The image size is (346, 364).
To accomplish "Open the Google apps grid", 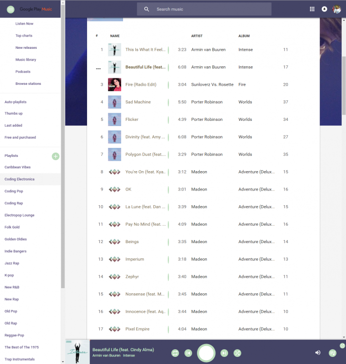I will 312,9.
